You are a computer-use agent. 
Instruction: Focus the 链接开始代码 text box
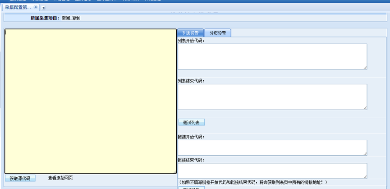pos(272,148)
